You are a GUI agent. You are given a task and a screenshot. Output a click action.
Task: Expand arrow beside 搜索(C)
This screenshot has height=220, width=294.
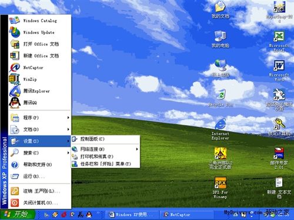(x=68, y=153)
